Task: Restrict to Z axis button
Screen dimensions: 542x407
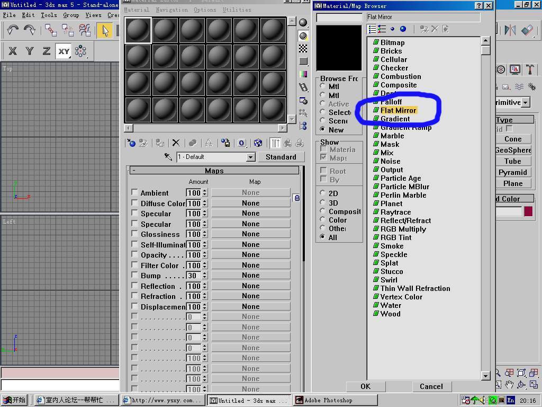Action: [x=47, y=51]
